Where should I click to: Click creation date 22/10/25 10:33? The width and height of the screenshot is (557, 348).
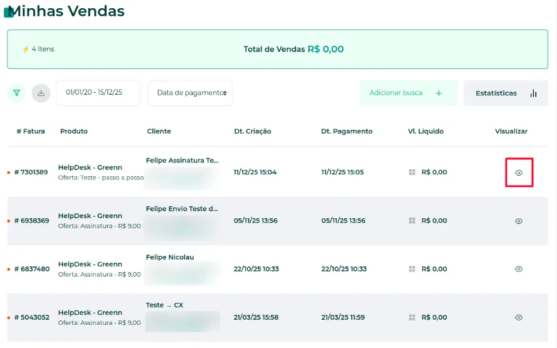coord(256,269)
